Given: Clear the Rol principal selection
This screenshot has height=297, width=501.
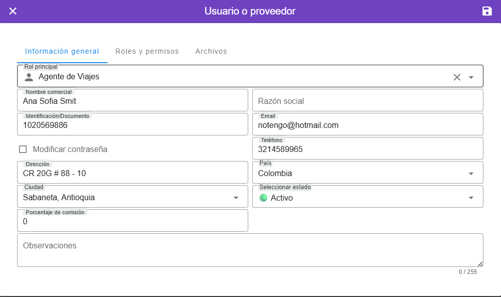Looking at the screenshot, I should pos(457,77).
